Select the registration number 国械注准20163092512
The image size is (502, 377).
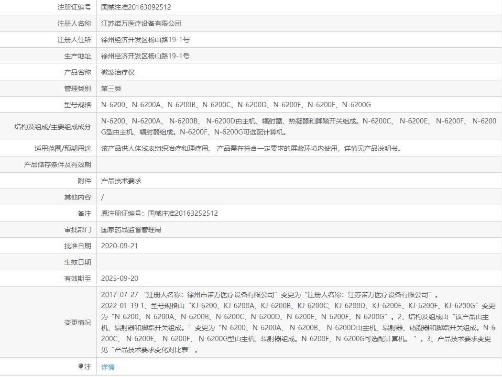pos(136,7)
